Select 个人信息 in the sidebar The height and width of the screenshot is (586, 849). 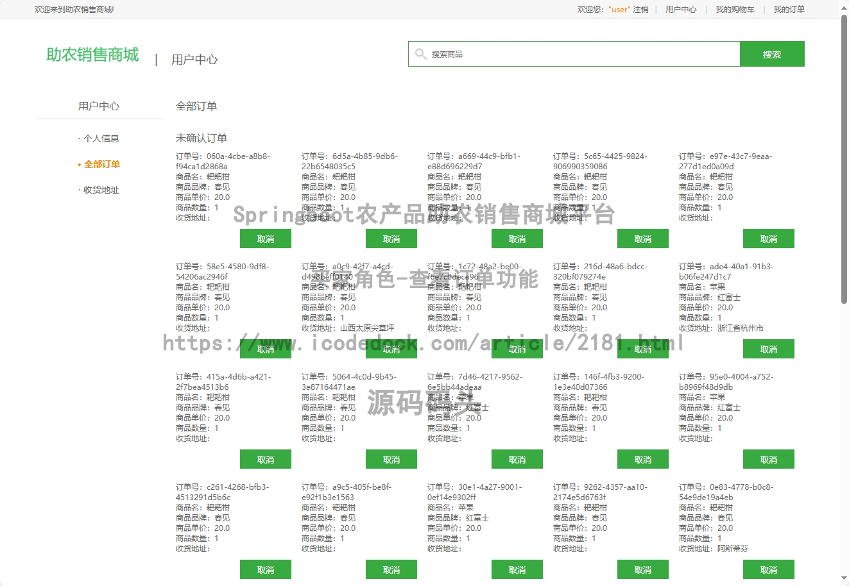101,138
